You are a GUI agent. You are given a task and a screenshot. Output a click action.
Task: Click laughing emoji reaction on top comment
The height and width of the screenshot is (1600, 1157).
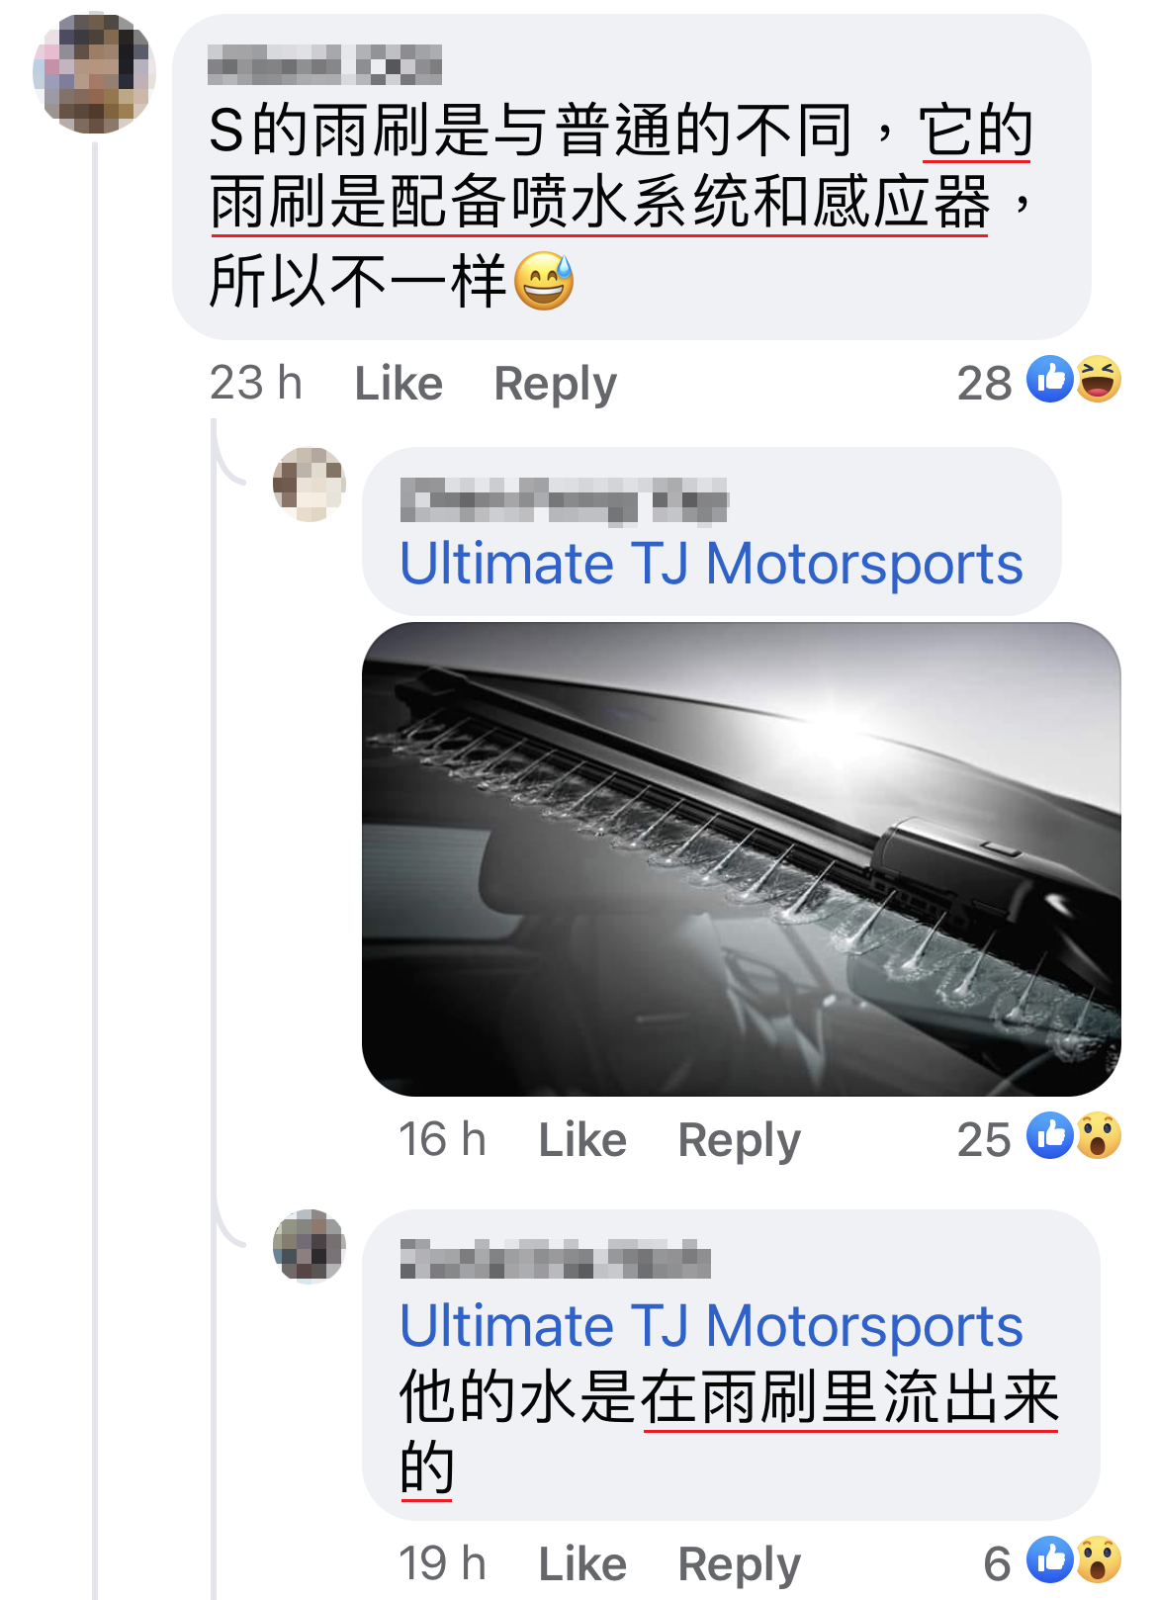[1098, 379]
